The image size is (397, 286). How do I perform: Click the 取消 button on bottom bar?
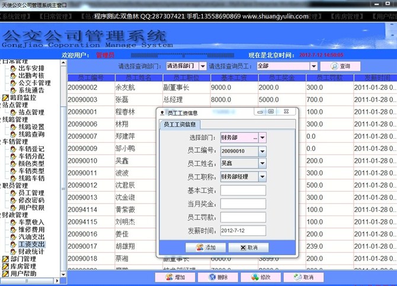point(303,277)
